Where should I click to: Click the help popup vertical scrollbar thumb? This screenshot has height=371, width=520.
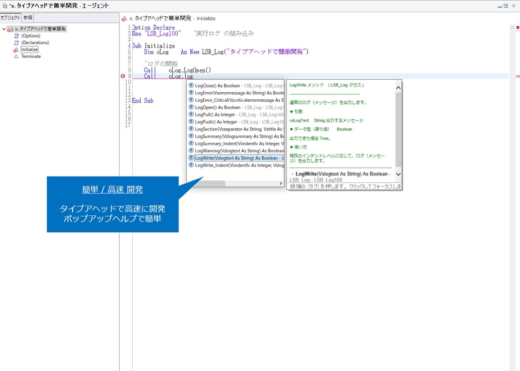[398, 129]
